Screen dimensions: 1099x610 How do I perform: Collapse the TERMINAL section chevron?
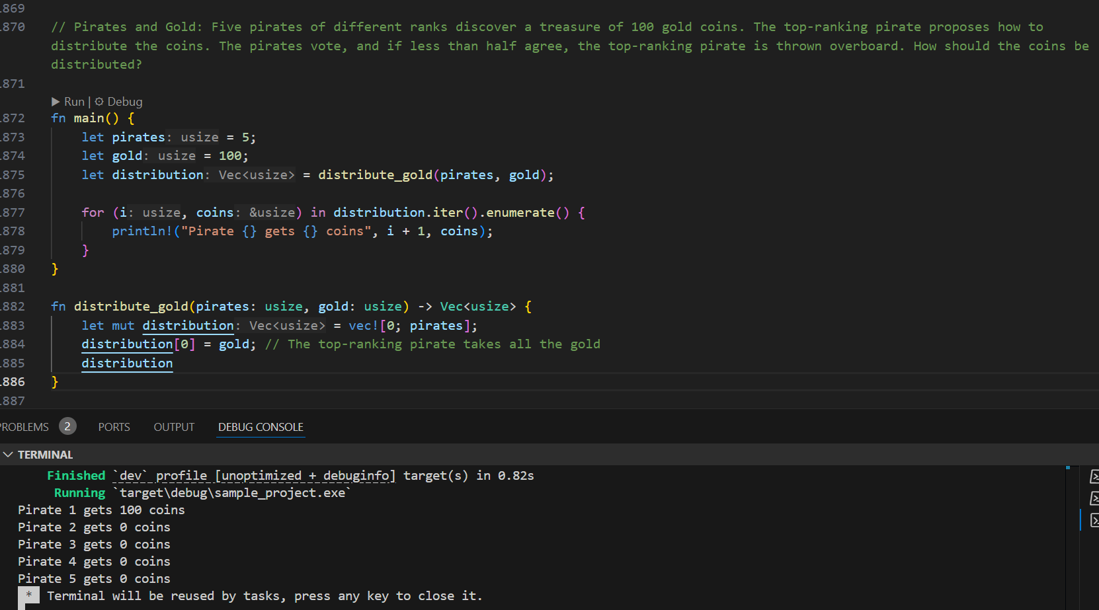(x=8, y=455)
